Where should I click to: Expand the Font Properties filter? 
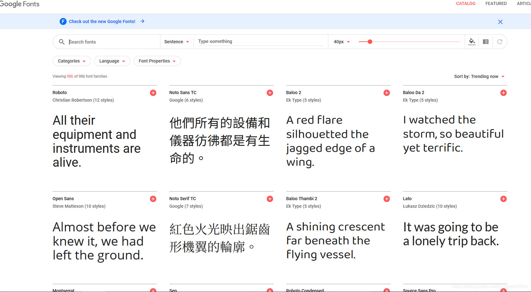(x=157, y=61)
